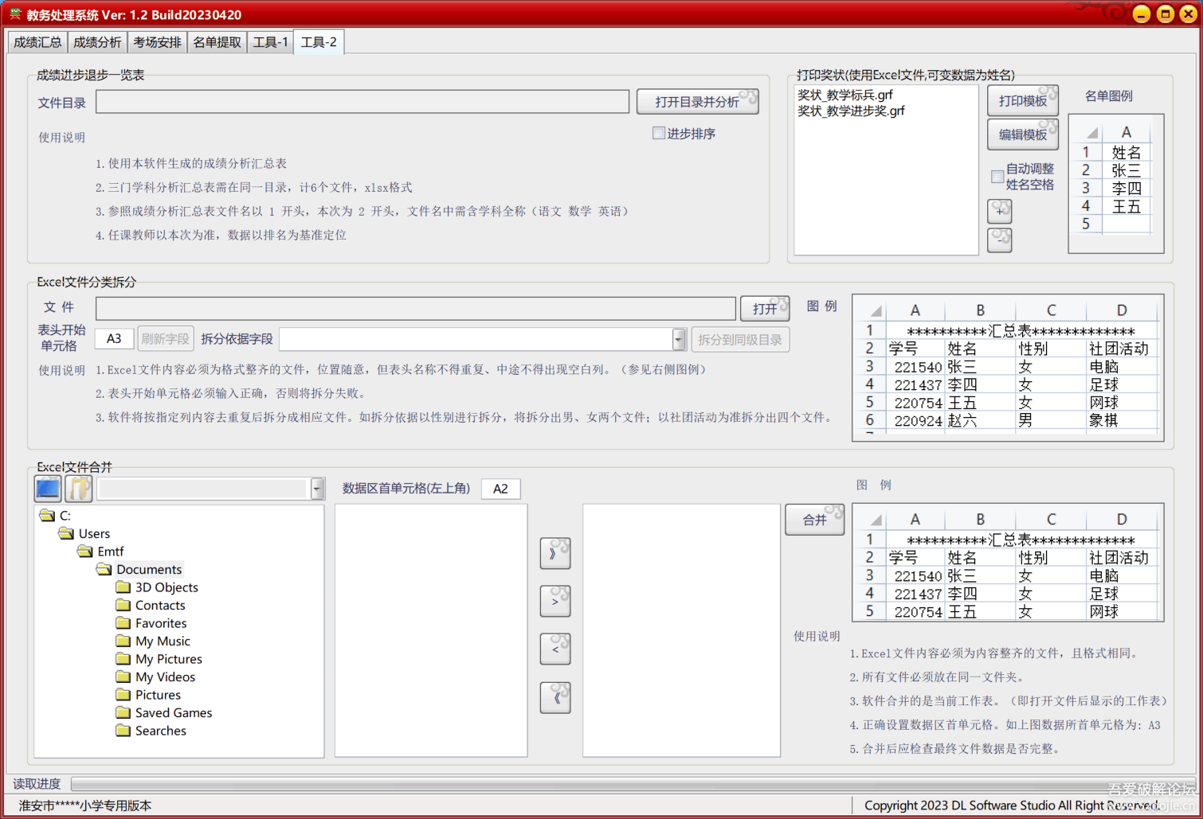1203x819 pixels.
Task: Move selected file back with the < button
Action: tap(554, 649)
